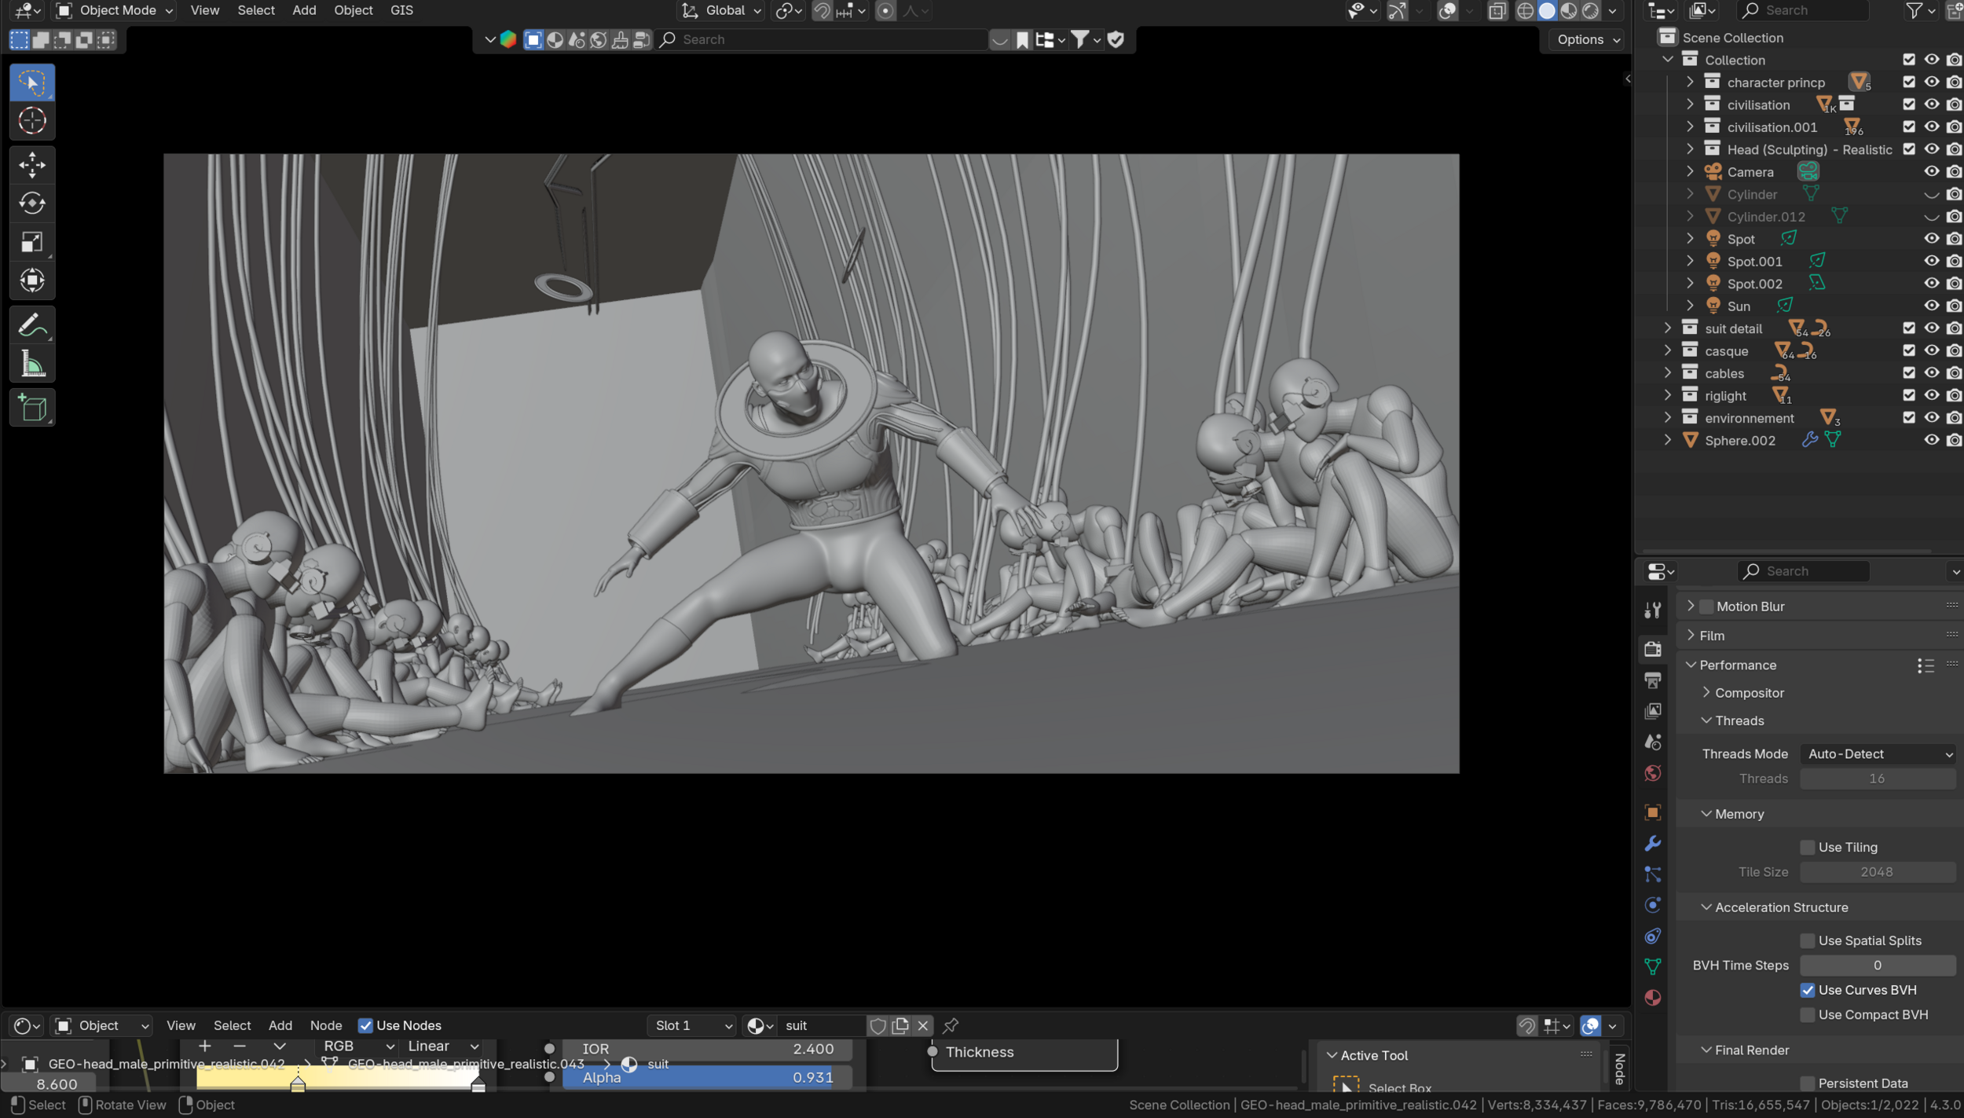Select the Measure tool

pyautogui.click(x=31, y=362)
